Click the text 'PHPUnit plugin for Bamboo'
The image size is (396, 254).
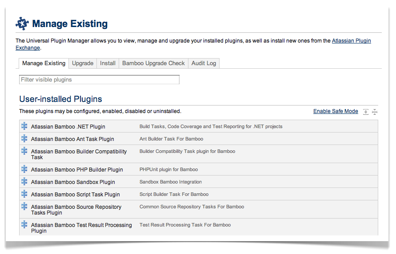coord(168,169)
